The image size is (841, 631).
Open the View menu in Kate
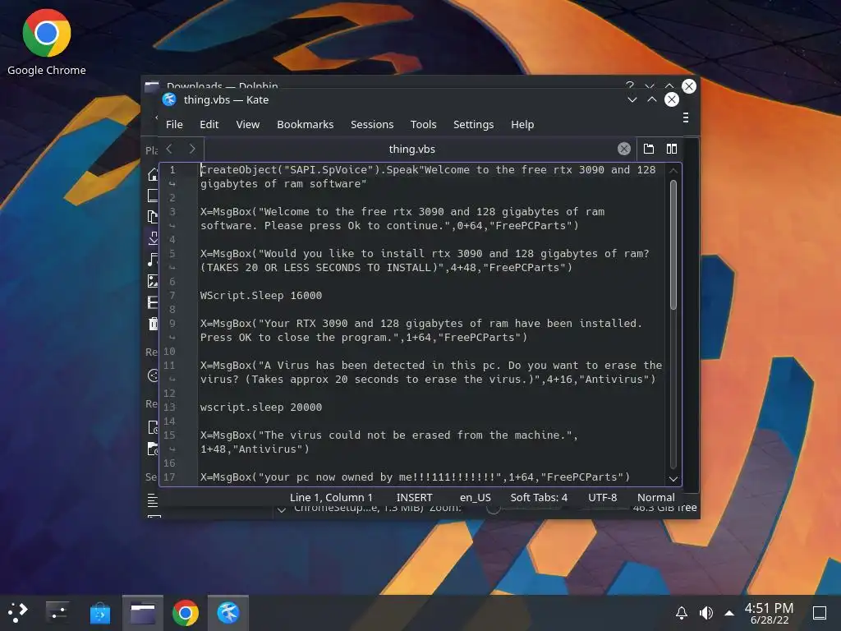coord(248,125)
